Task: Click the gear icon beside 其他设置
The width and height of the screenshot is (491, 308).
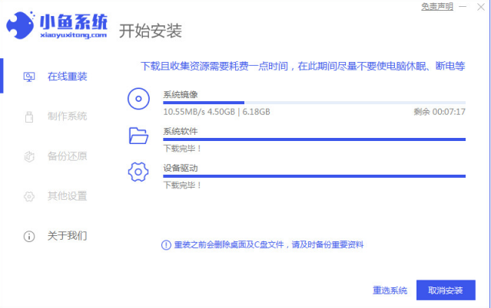Action: pyautogui.click(x=29, y=196)
